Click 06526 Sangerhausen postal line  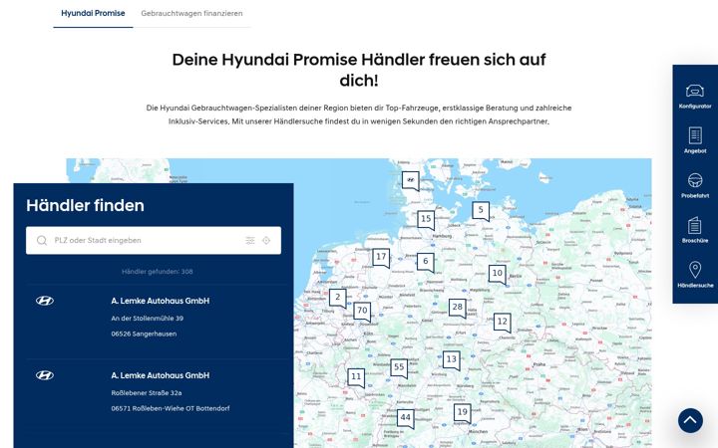click(x=144, y=334)
